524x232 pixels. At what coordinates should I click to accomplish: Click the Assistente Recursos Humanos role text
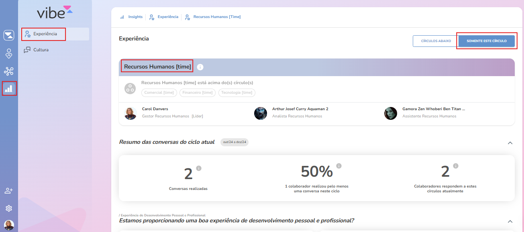[429, 116]
